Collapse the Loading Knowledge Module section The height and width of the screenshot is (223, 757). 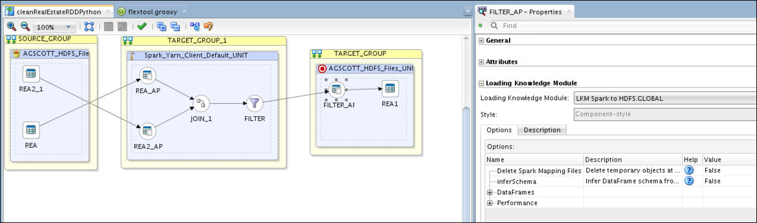(x=482, y=83)
